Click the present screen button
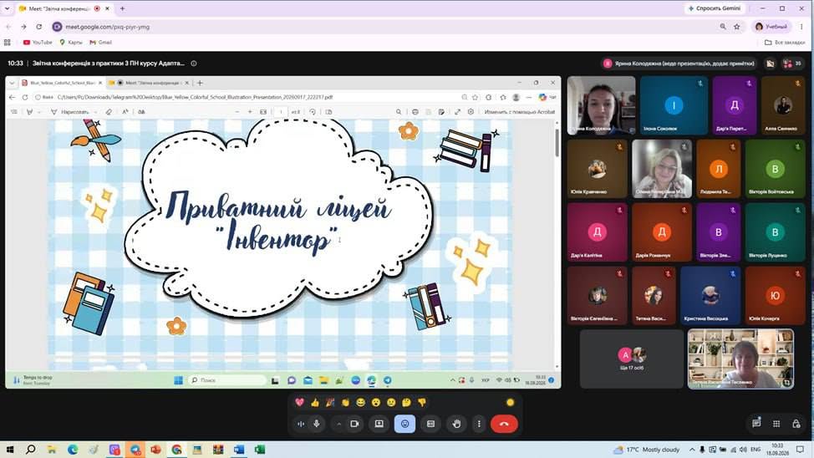The image size is (814, 458). click(379, 424)
